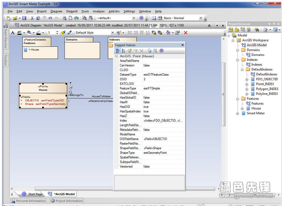The width and height of the screenshot is (282, 206).
Task: Click the line width stepper arrows
Action: [x=57, y=33]
